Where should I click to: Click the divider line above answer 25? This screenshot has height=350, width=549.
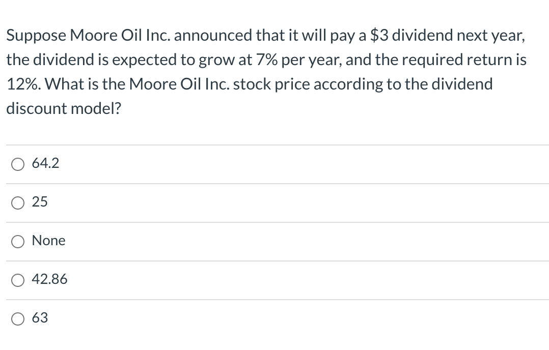[274, 183]
